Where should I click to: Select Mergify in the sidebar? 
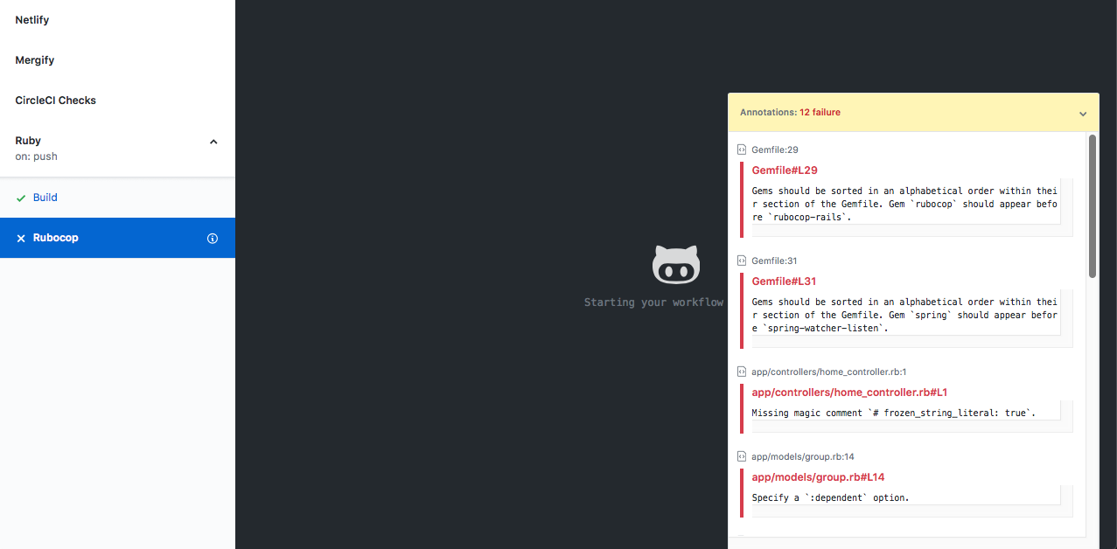[x=34, y=59]
